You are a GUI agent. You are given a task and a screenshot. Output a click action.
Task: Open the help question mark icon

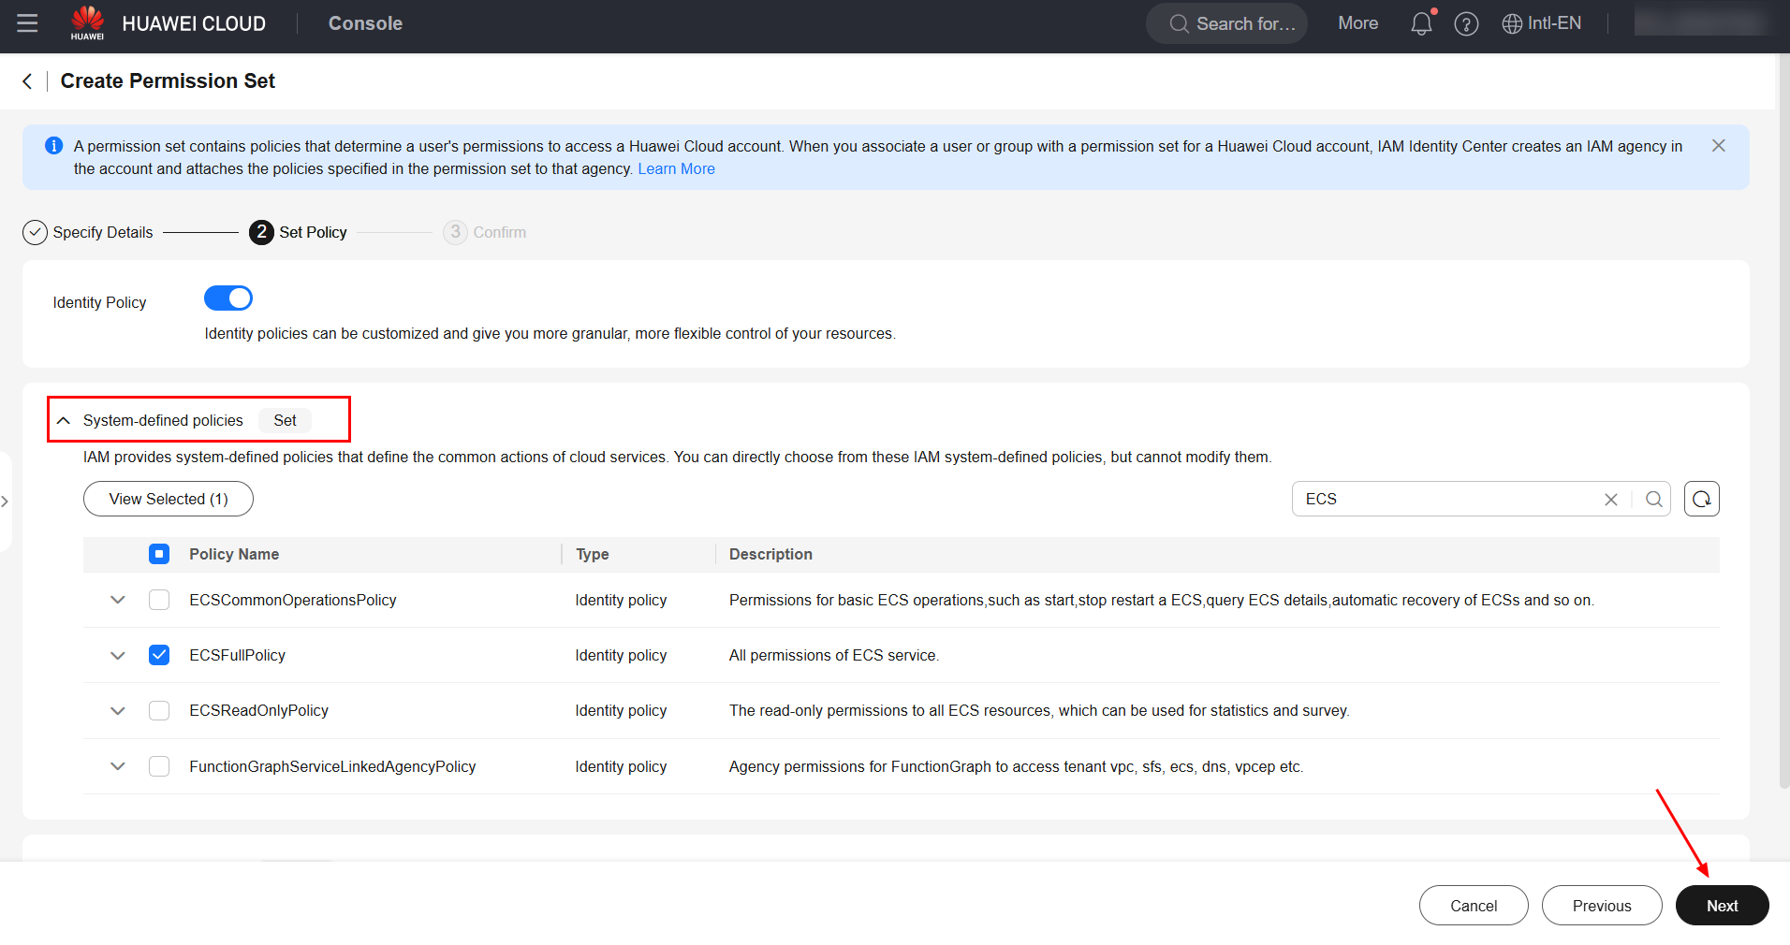[1466, 24]
